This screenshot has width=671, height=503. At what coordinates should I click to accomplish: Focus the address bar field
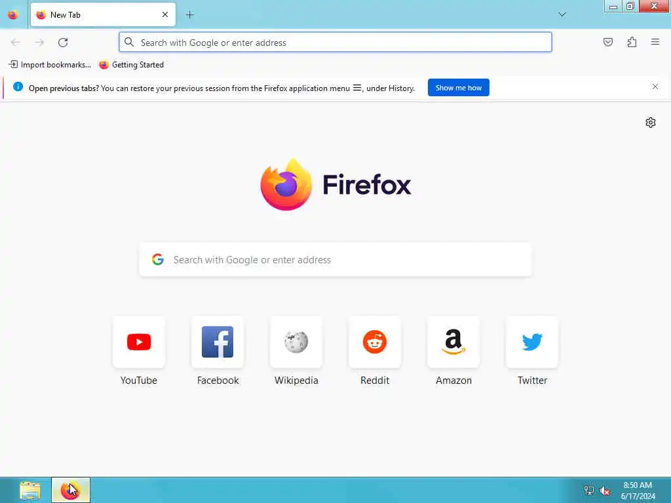[x=335, y=43]
